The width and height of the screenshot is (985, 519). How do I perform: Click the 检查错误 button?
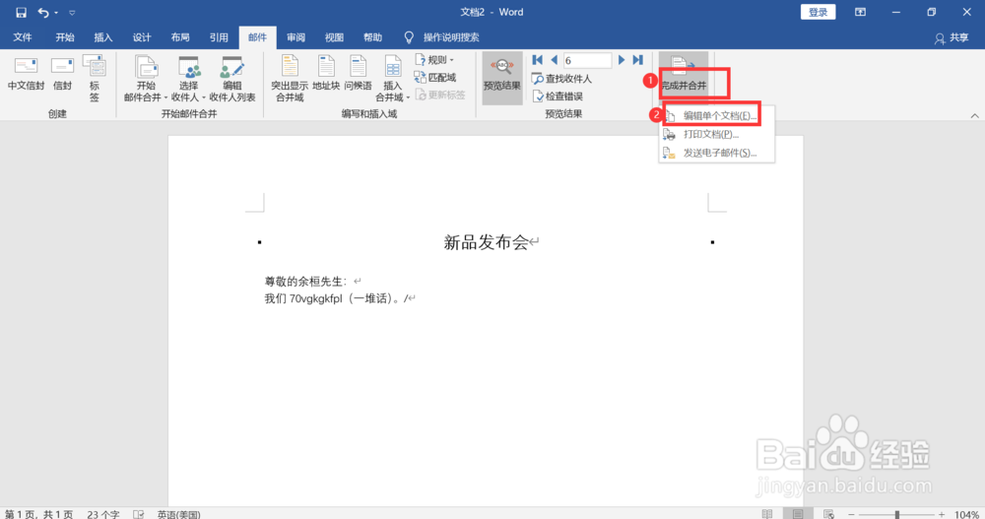click(x=558, y=97)
